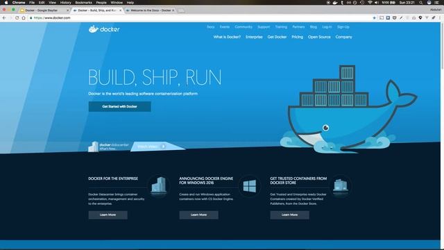
Task: Open the Get Docker nav item
Action: 277,37
